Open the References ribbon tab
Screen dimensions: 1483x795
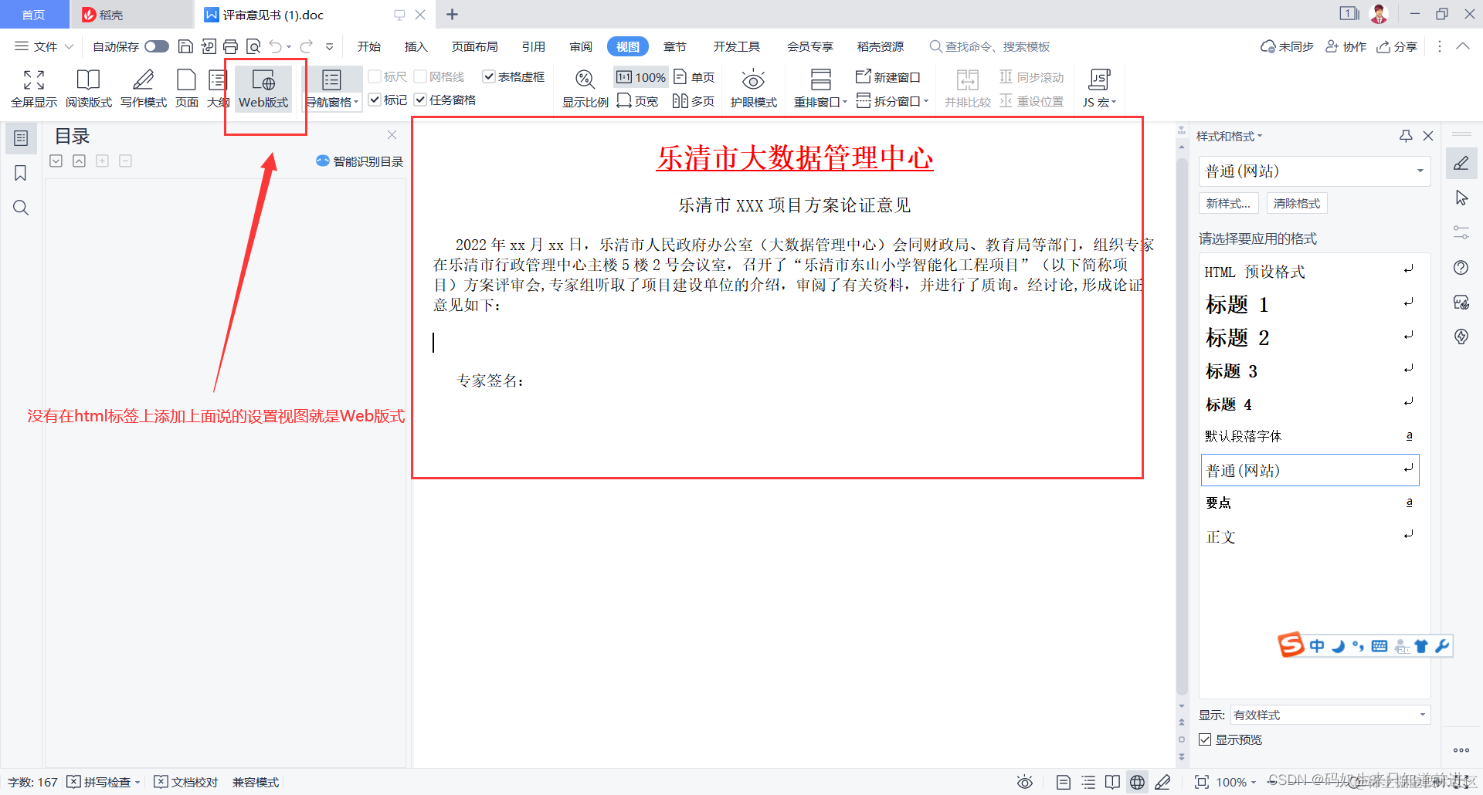[x=533, y=46]
